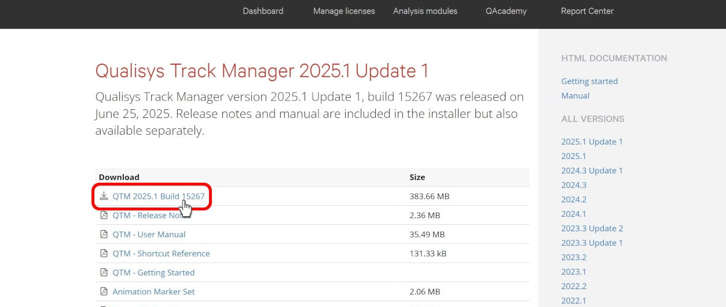Screen dimensions: 726x307
Task: Click the PDF icon next to Shortcut Reference
Action: coord(104,253)
